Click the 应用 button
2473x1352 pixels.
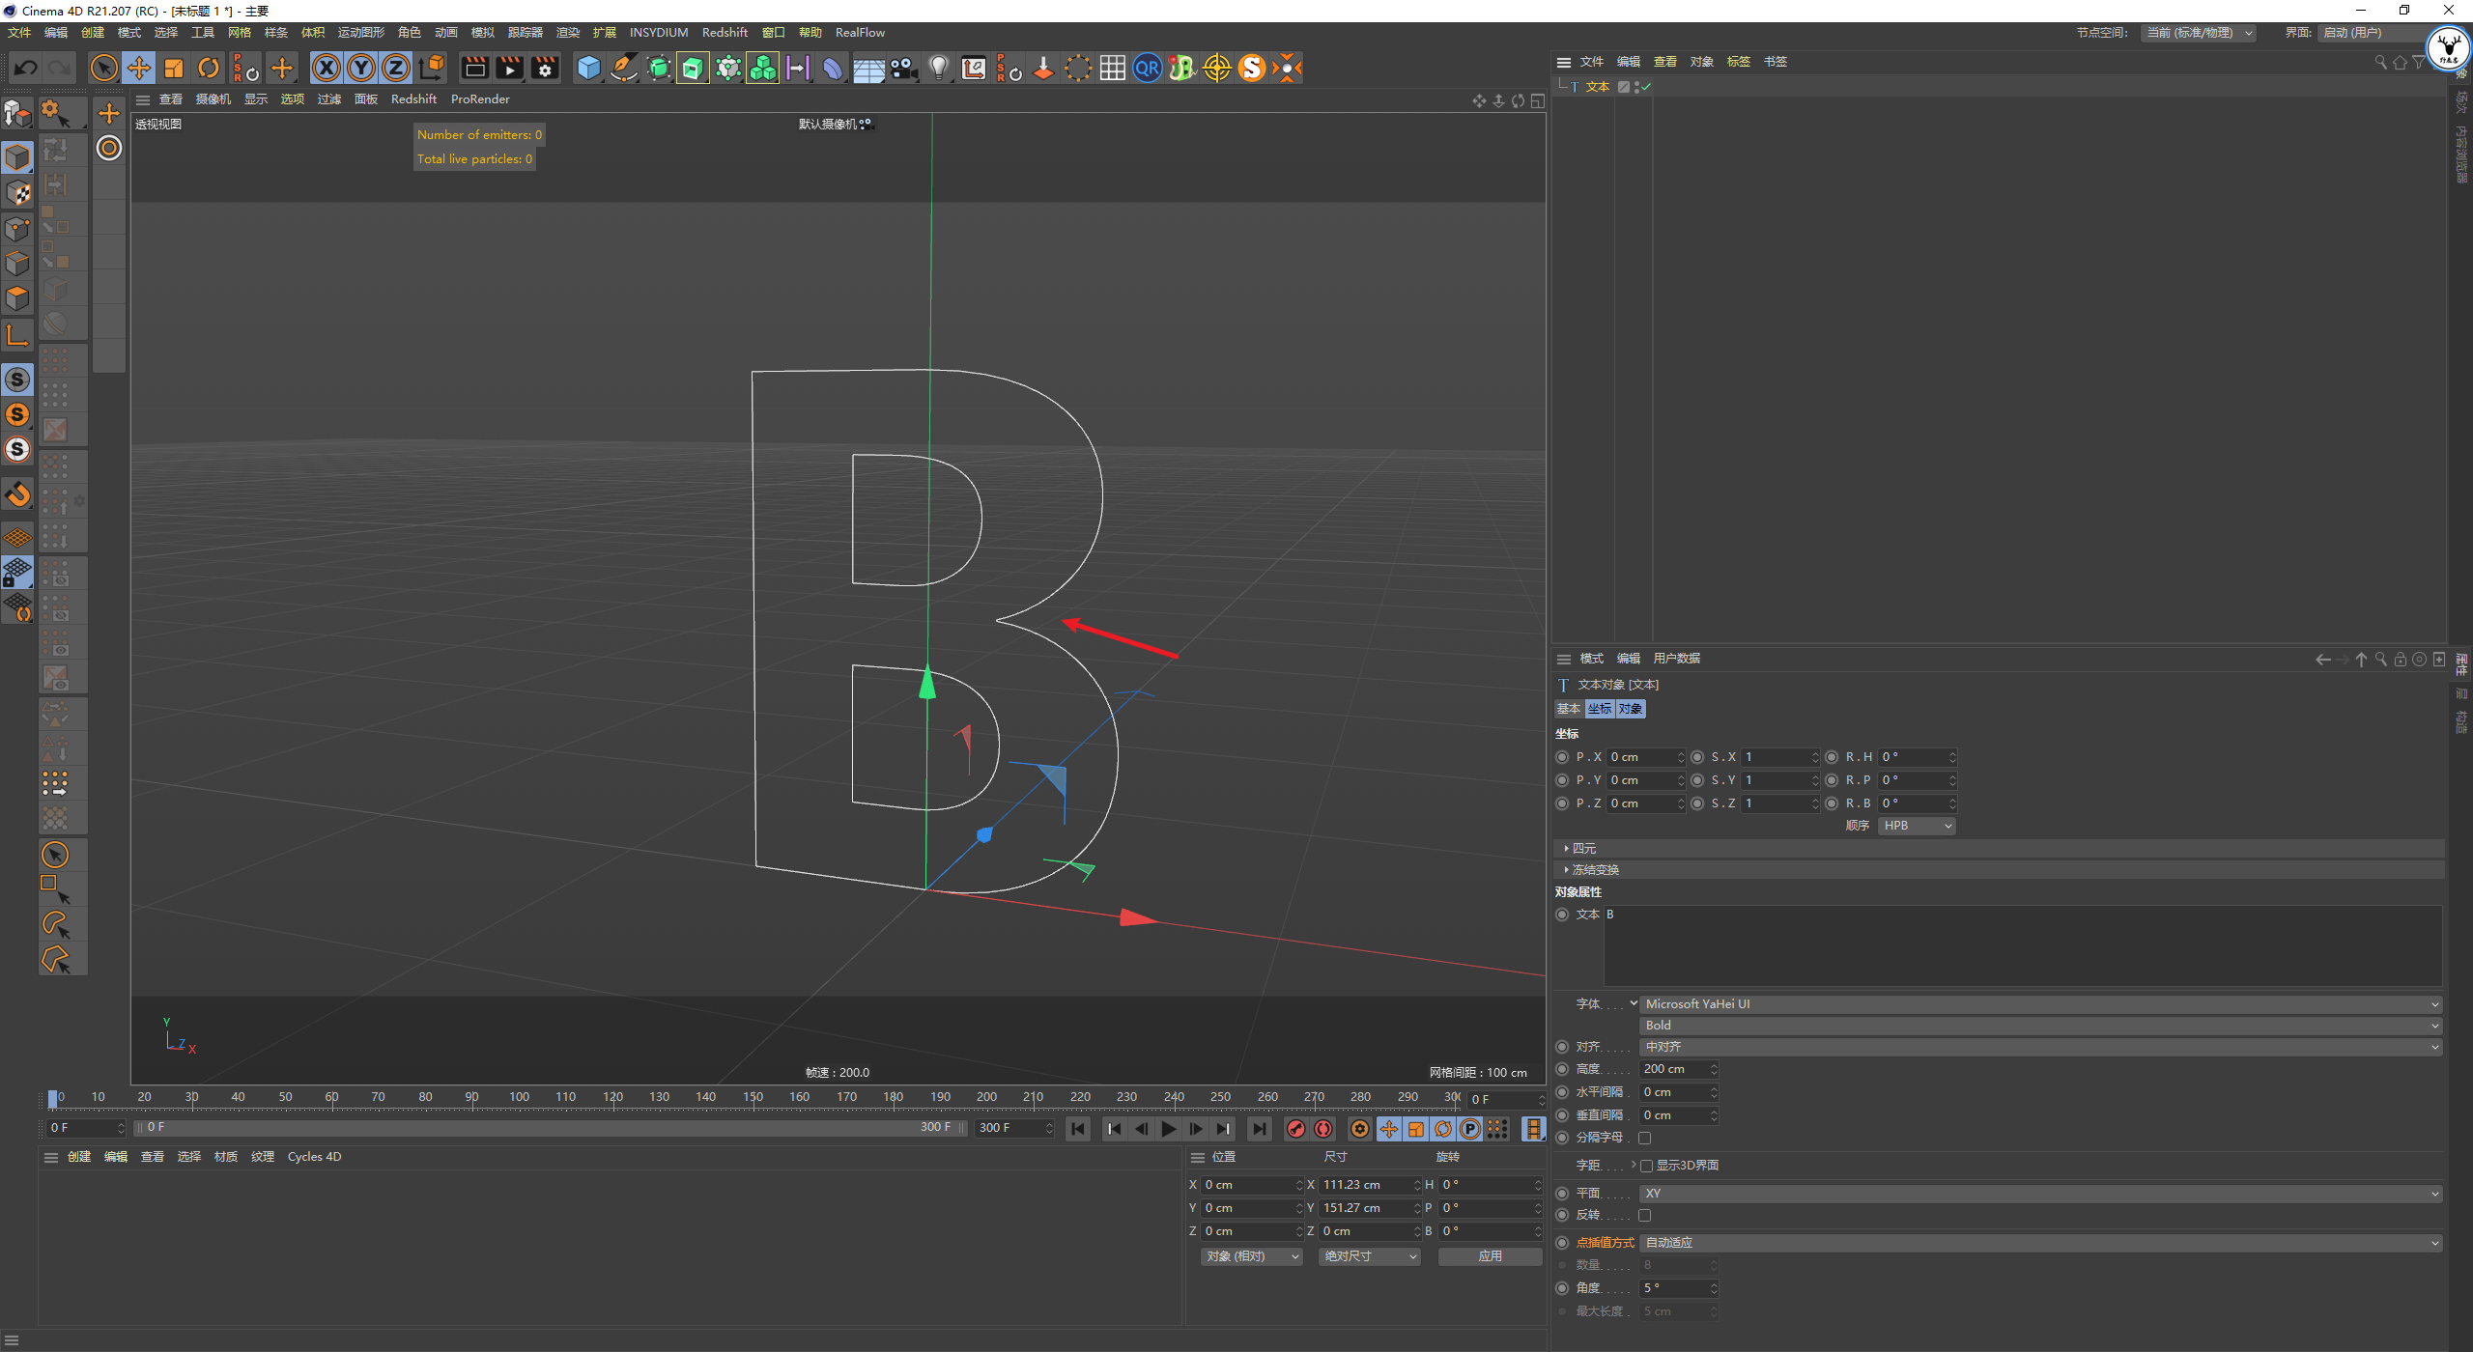(1490, 1256)
